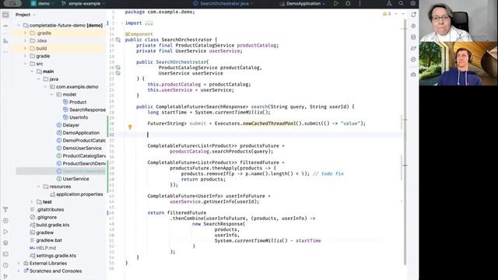Expand External Libraries node
The image size is (498, 280).
(19, 263)
